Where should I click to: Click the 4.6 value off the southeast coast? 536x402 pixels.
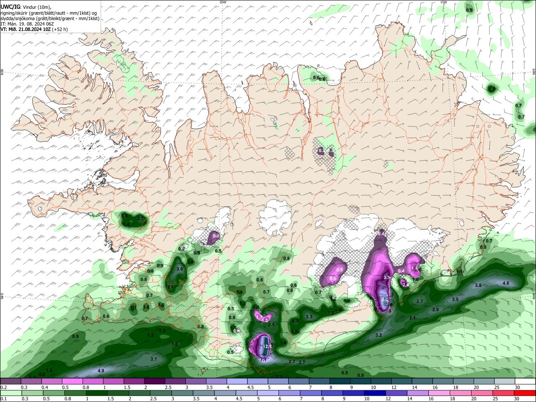pos(505,283)
